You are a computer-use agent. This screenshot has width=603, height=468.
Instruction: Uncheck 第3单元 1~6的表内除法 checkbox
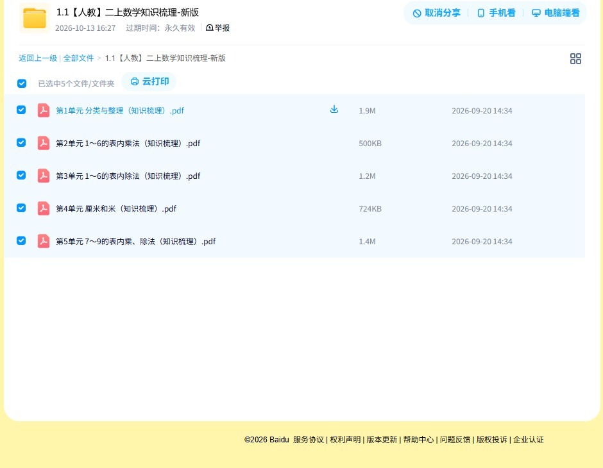[21, 175]
